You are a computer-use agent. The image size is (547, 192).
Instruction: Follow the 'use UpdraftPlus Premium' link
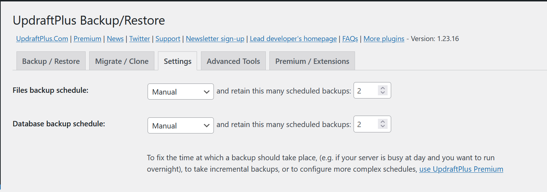tap(461, 169)
